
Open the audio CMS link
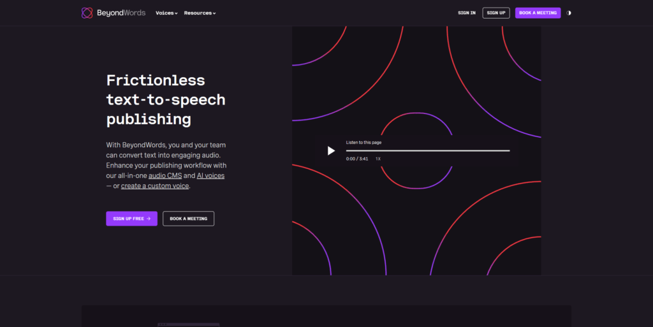[165, 175]
